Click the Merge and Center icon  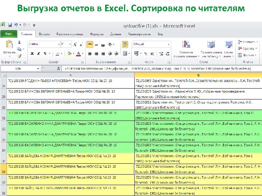[x=125, y=53]
